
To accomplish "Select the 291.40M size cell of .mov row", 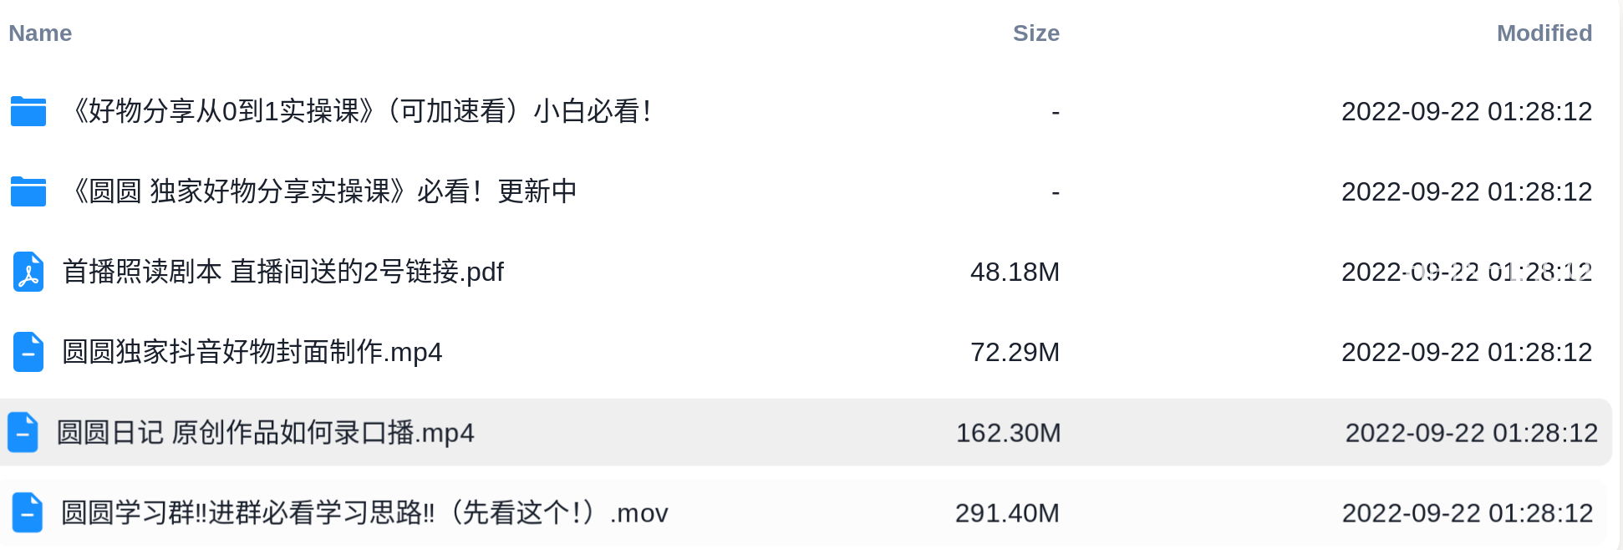I will tap(1007, 512).
